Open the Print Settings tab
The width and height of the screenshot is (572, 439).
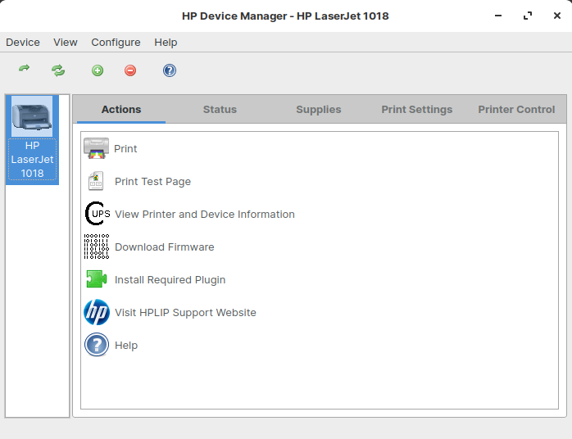pos(416,109)
